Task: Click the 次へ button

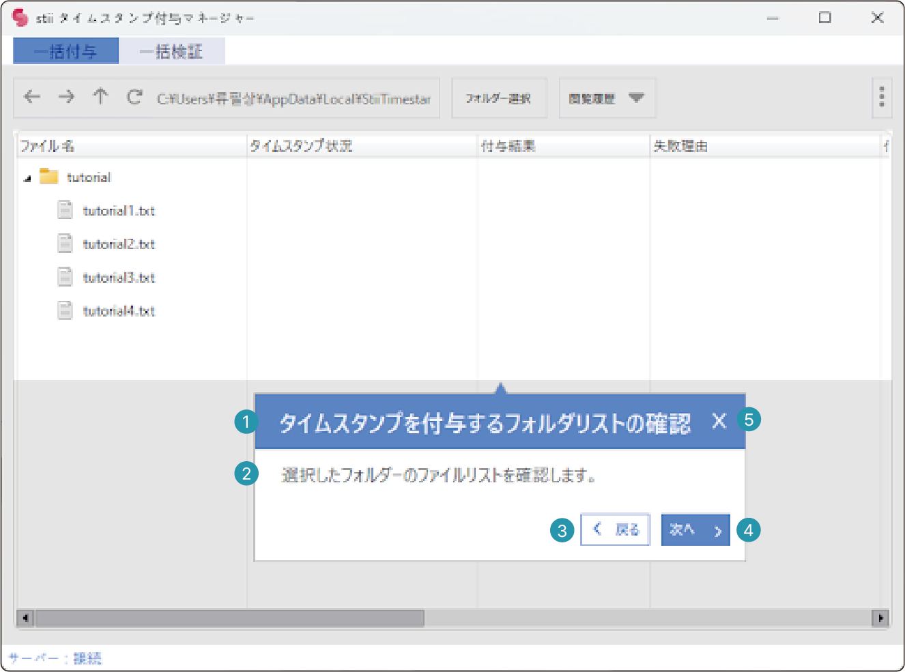Action: coord(695,529)
